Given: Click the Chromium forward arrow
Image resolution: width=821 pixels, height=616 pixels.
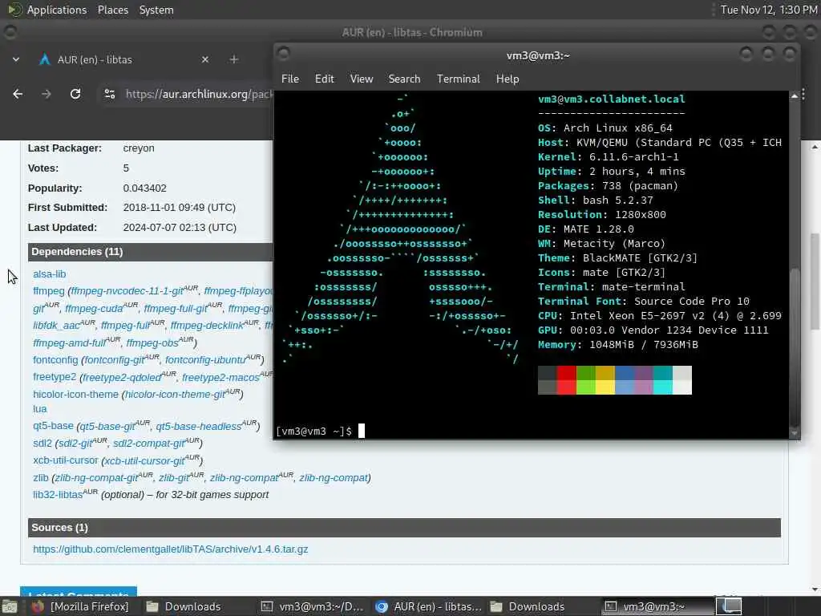Looking at the screenshot, I should click(46, 94).
